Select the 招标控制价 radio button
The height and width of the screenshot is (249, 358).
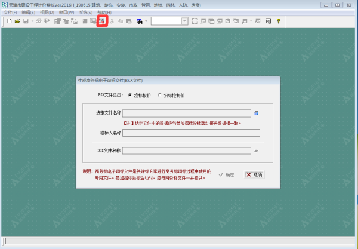tap(159, 94)
